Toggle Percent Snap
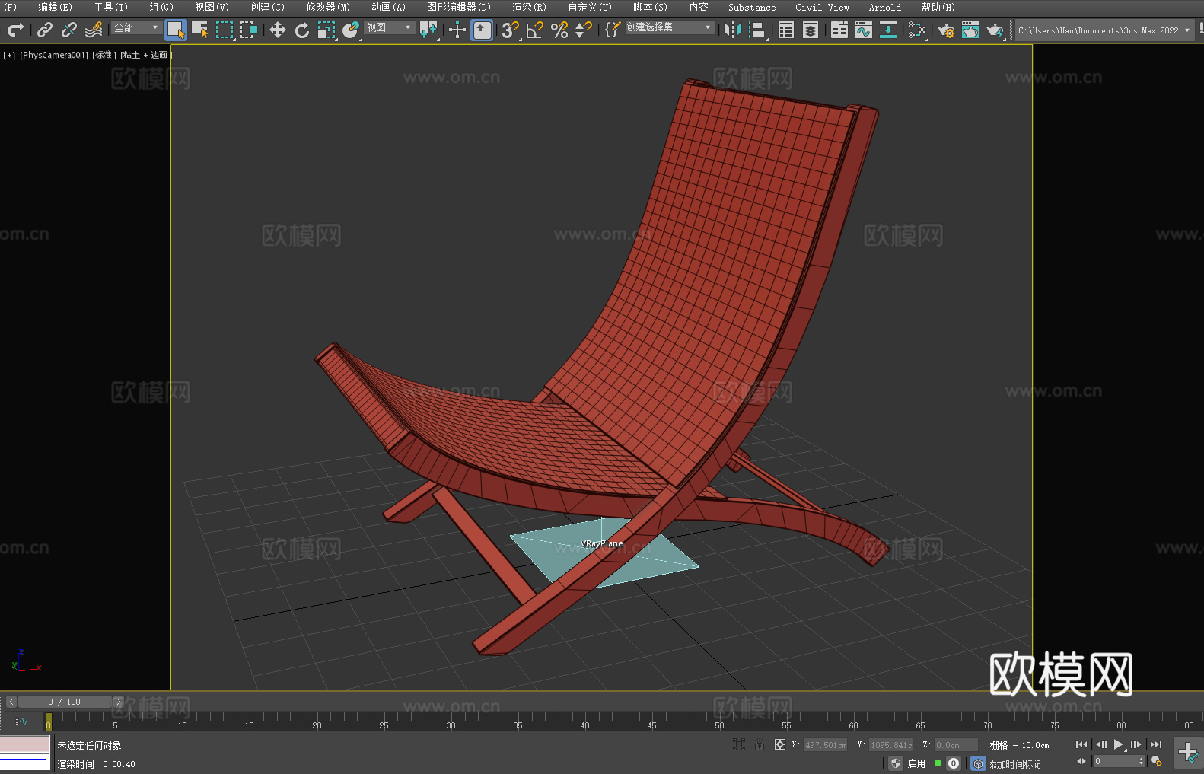 pos(559,30)
